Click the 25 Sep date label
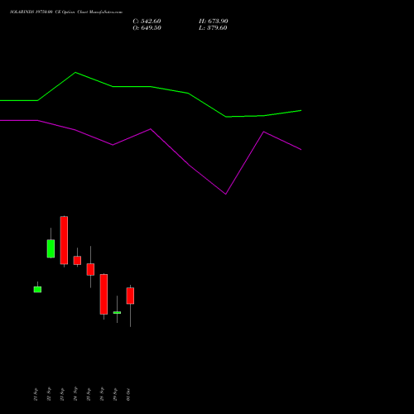Screen dimensions: 414x414 point(89,394)
